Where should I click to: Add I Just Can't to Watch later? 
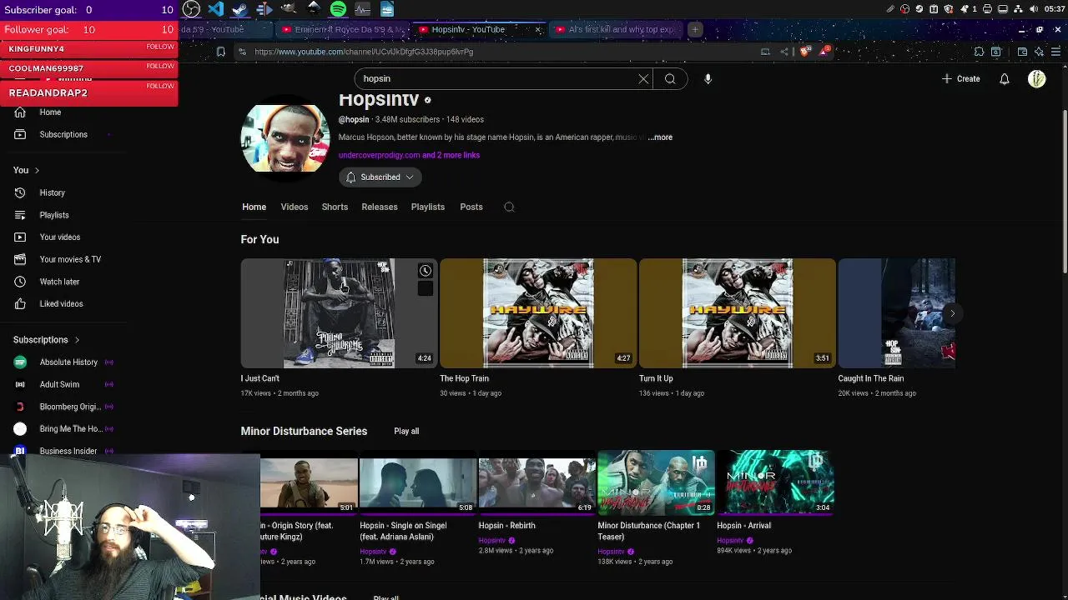[426, 271]
